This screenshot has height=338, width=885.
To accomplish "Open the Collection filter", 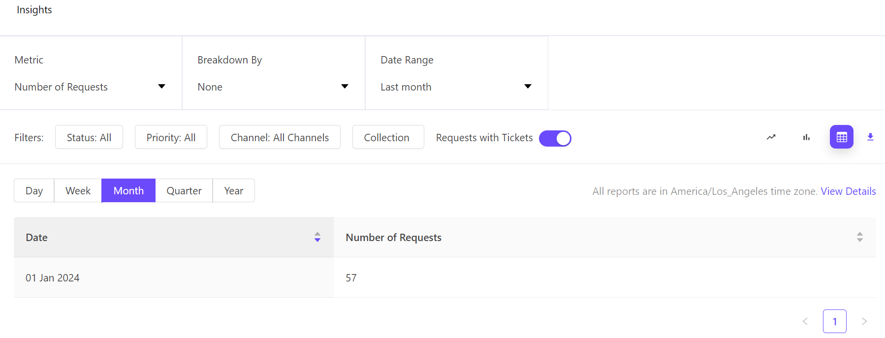I will [x=387, y=137].
